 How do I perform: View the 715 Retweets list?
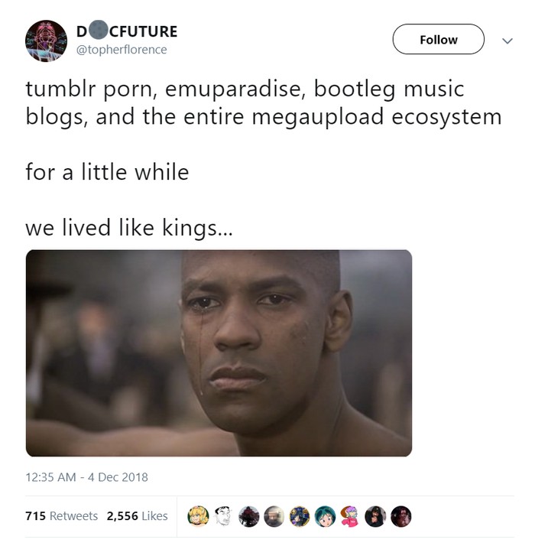[x=61, y=515]
